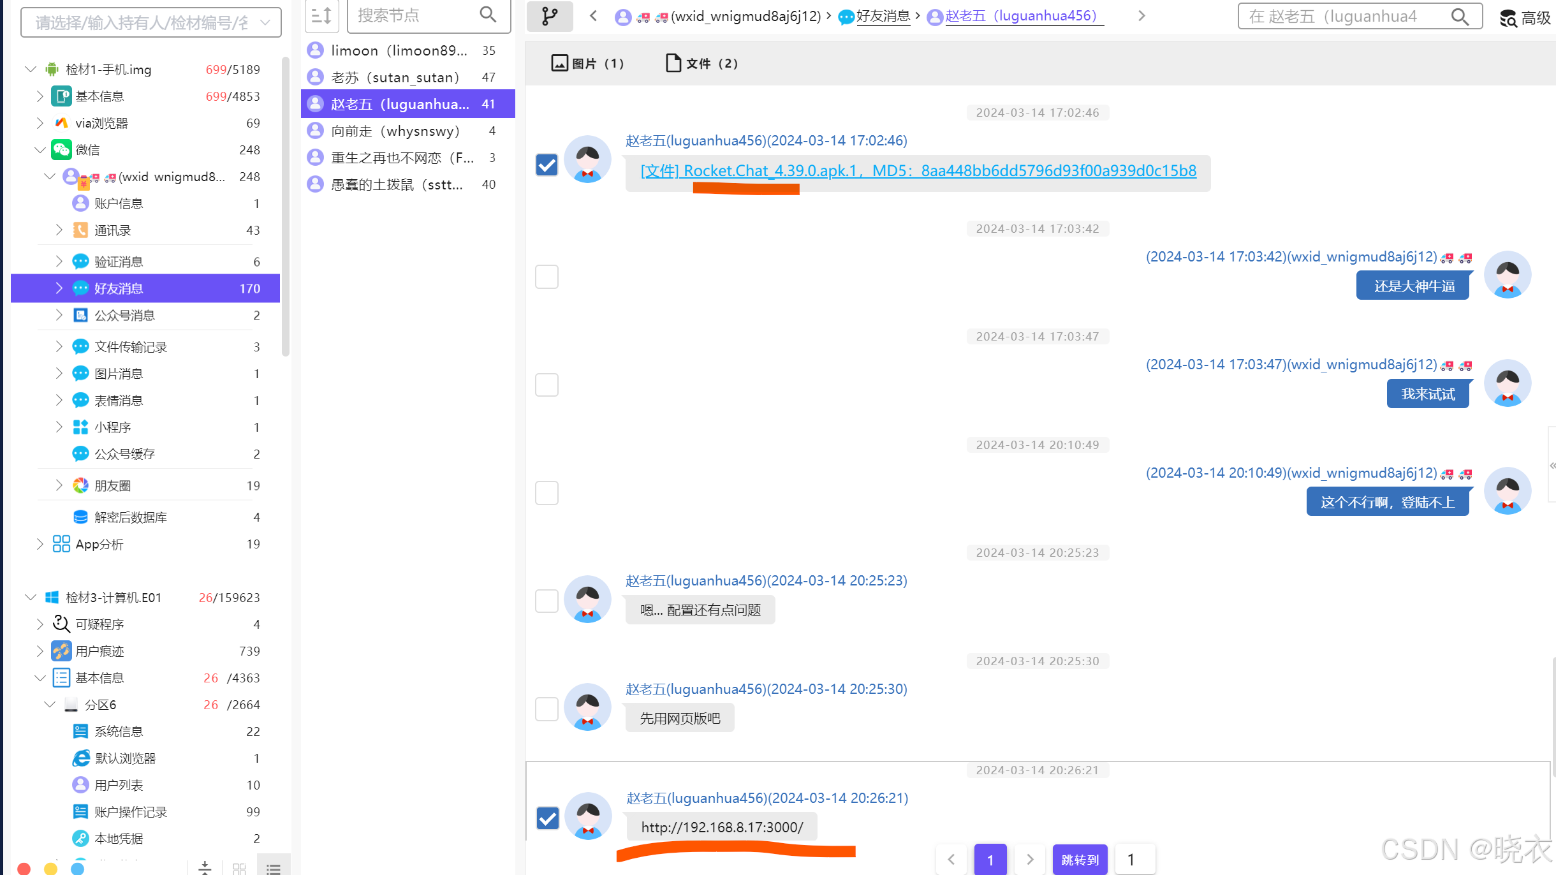
Task: Click the search magnifier in node search
Action: (x=488, y=15)
